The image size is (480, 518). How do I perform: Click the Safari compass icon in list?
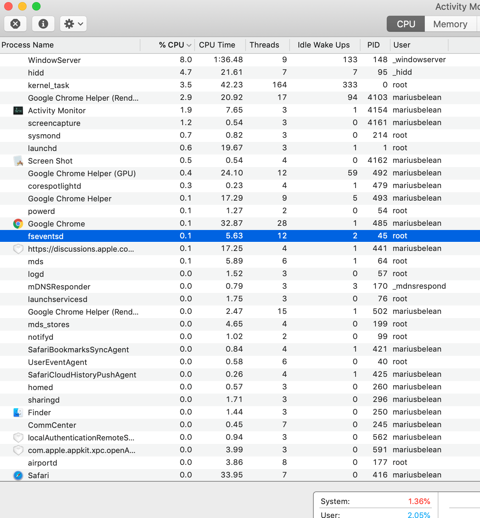(18, 475)
